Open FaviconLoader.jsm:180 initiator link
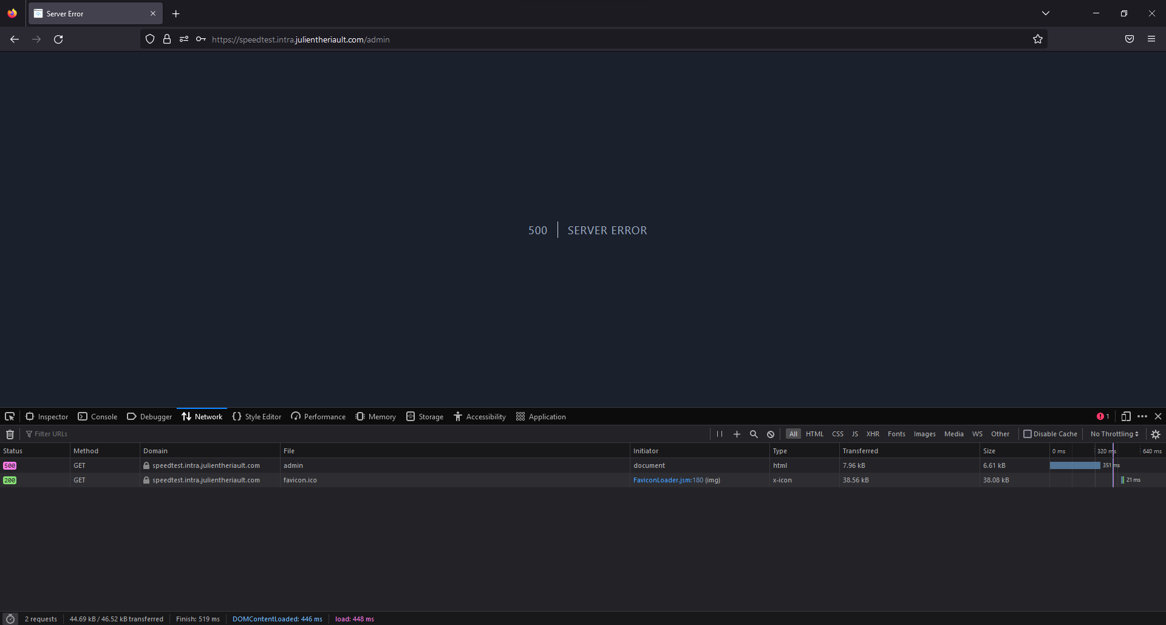The image size is (1166, 625). 668,481
